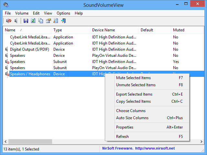The image size is (207, 155).
Task: Select Unmute Selected Items from context menu
Action: point(136,85)
